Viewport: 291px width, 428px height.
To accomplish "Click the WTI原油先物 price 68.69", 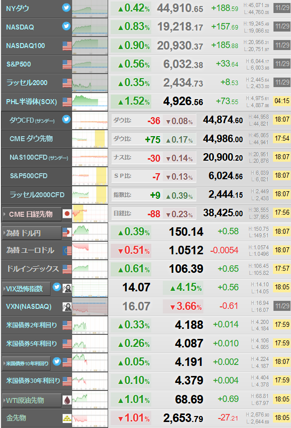I will tap(189, 399).
